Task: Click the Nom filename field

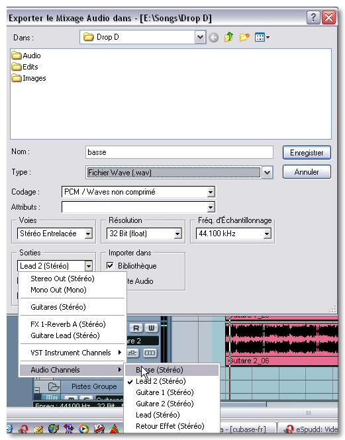Action: coord(179,152)
